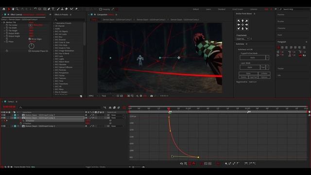Move anchor point to top center arrow
This screenshot has height=175, width=311.
242,21
